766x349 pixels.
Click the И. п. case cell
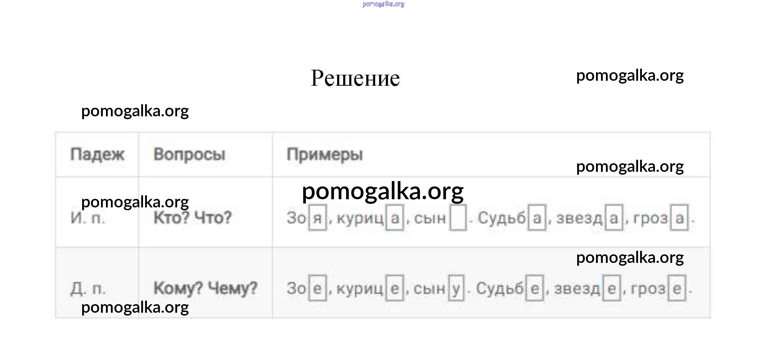(88, 218)
